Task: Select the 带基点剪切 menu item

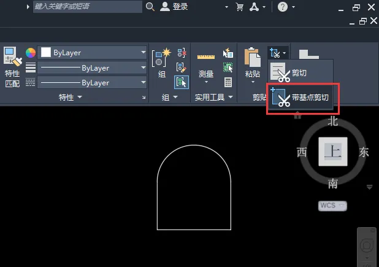Action: point(301,98)
